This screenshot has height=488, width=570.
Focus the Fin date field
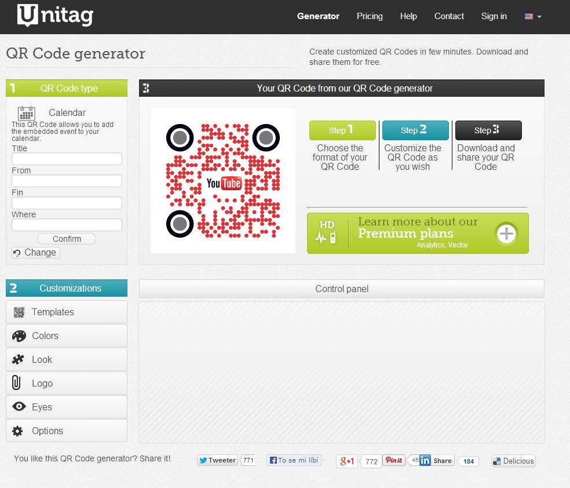[x=67, y=203]
